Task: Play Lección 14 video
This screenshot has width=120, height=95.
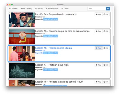Action: pos(98,14)
